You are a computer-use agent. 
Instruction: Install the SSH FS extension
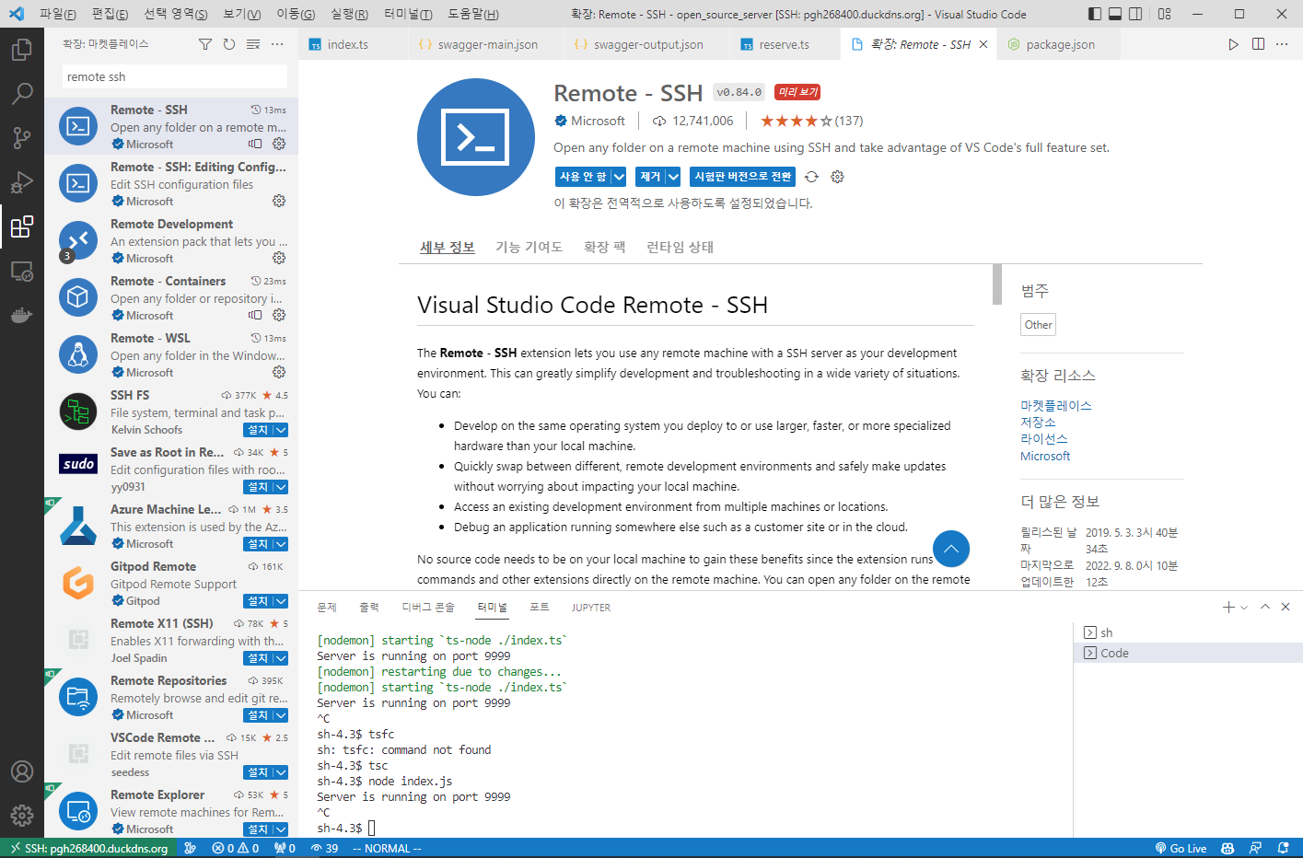[258, 430]
